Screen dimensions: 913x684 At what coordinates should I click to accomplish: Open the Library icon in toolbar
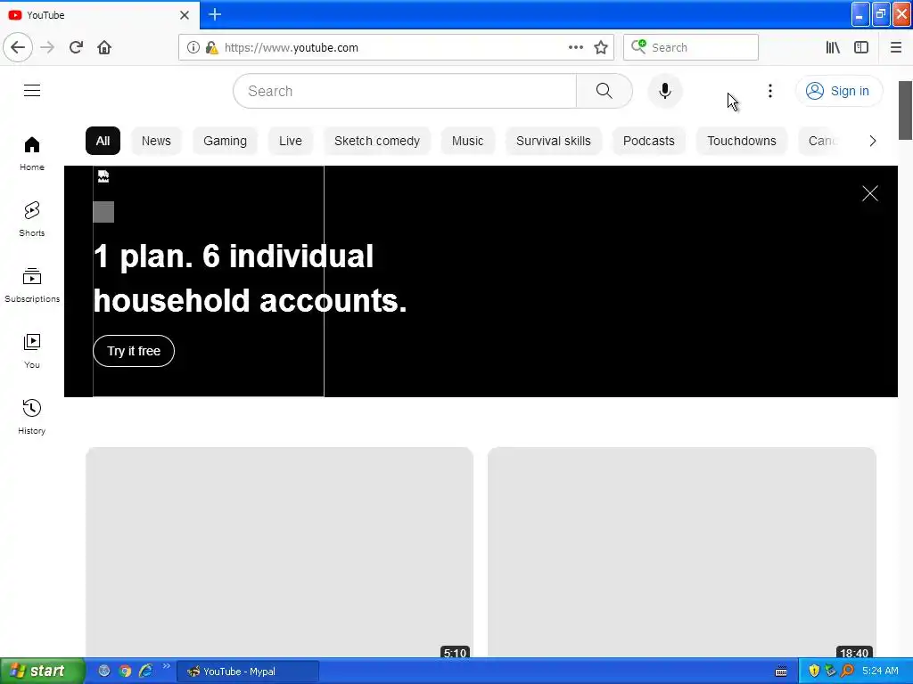[833, 47]
